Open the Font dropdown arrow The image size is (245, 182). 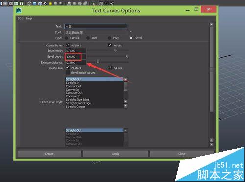tap(131, 32)
